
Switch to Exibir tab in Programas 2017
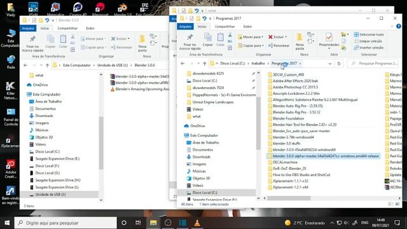click(x=247, y=27)
